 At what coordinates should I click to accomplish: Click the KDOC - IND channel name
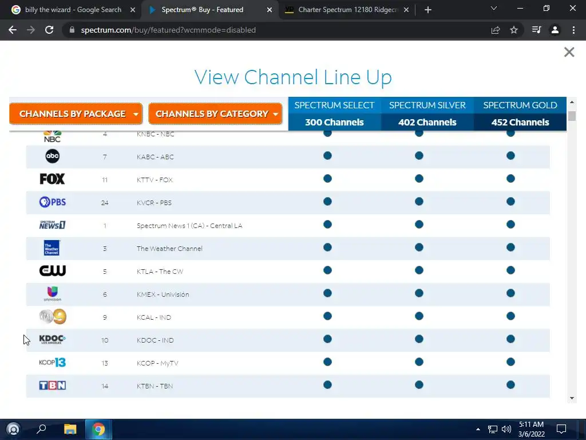click(155, 340)
